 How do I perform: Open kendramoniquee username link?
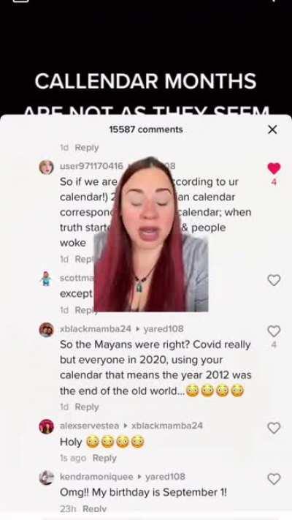point(96,477)
